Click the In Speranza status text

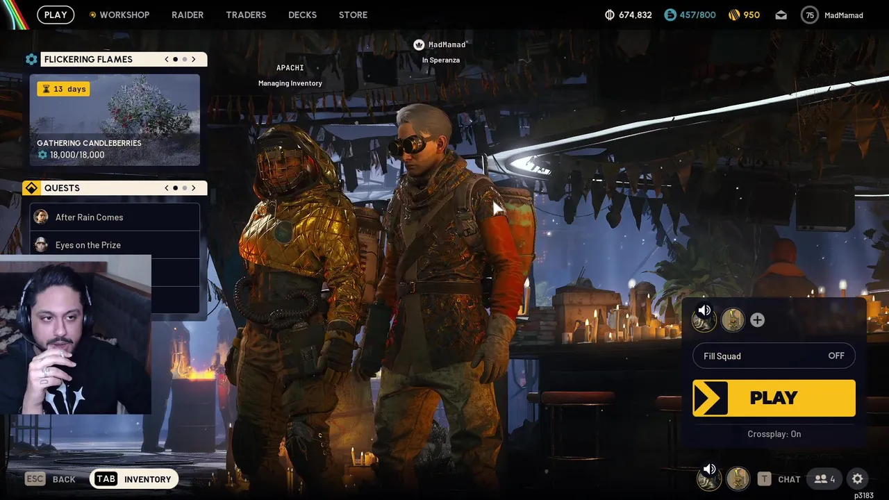pos(441,60)
